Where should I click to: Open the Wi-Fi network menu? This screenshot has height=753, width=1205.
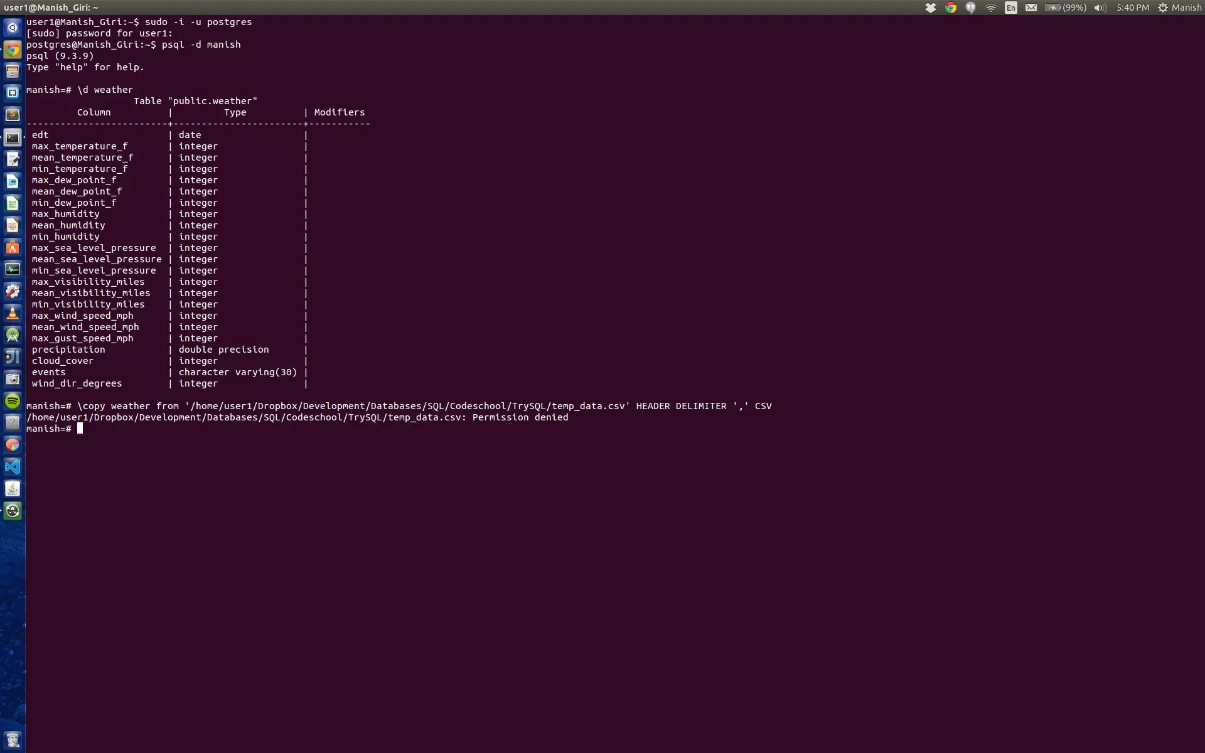tap(991, 8)
